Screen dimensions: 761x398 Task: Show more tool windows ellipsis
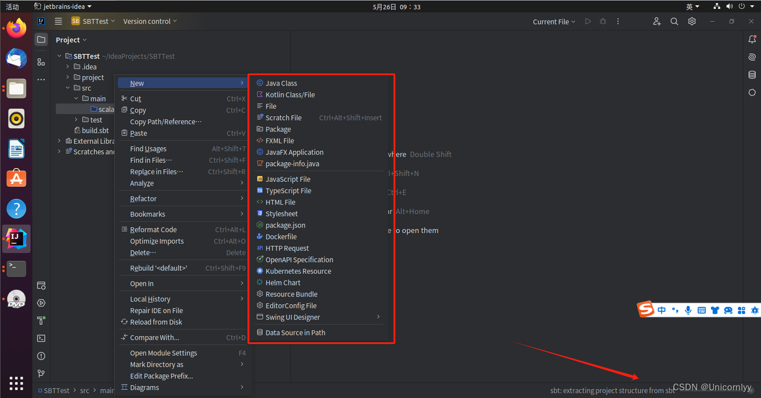click(41, 80)
